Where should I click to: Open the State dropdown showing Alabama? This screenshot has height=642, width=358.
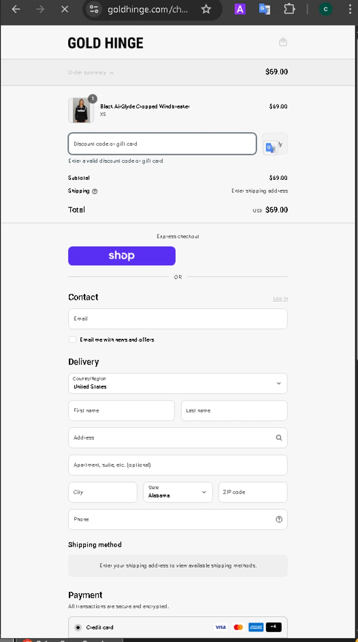tap(178, 492)
